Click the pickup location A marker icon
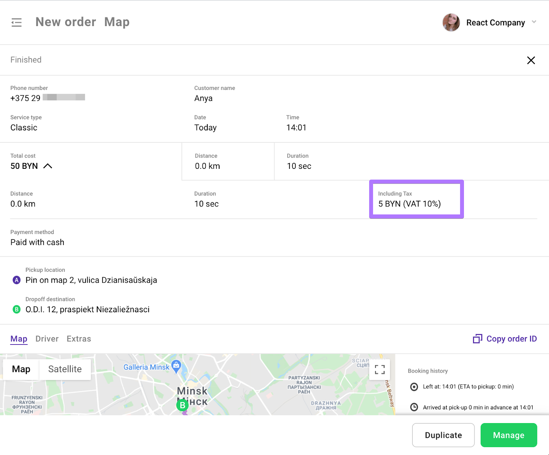The image size is (549, 455). click(x=16, y=280)
